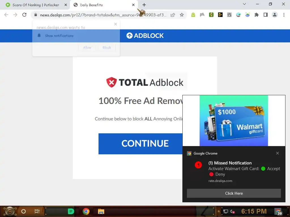Block notifications in the permission prompt
Viewport: 290px width, 217px height.
tap(107, 47)
